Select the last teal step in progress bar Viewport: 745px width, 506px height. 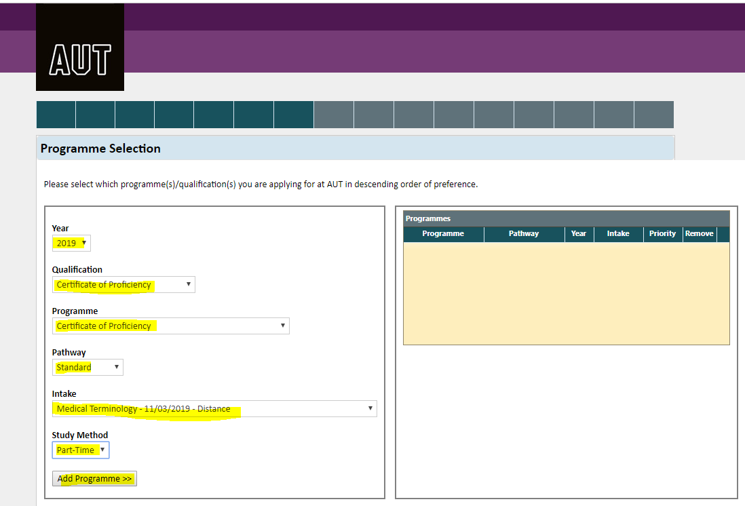pos(294,115)
